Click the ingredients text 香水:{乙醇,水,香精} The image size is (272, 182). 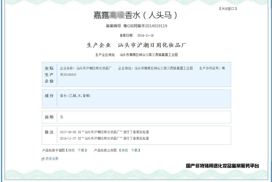pos(75,96)
